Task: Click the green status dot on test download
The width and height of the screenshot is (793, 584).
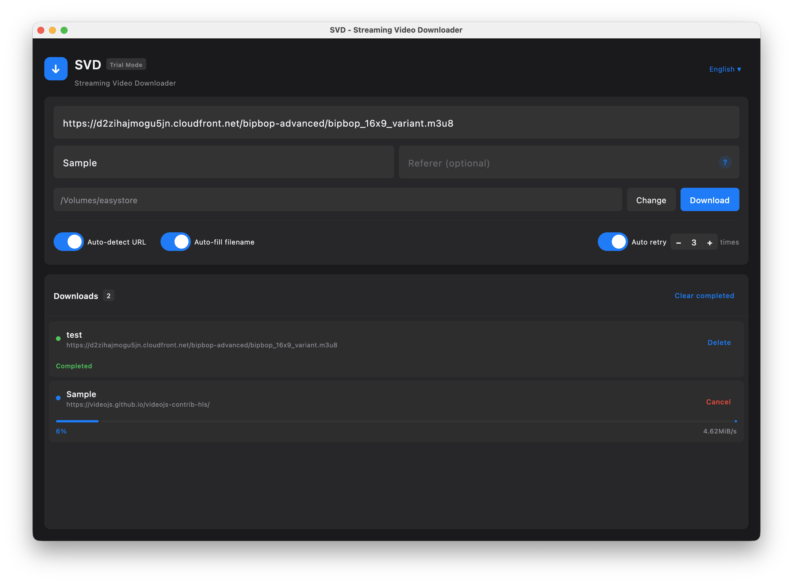Action: point(58,339)
